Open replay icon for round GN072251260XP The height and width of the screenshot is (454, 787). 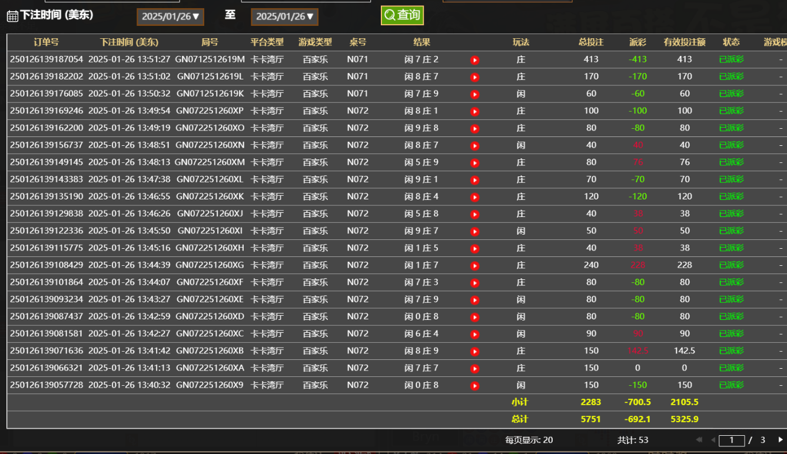tap(474, 111)
